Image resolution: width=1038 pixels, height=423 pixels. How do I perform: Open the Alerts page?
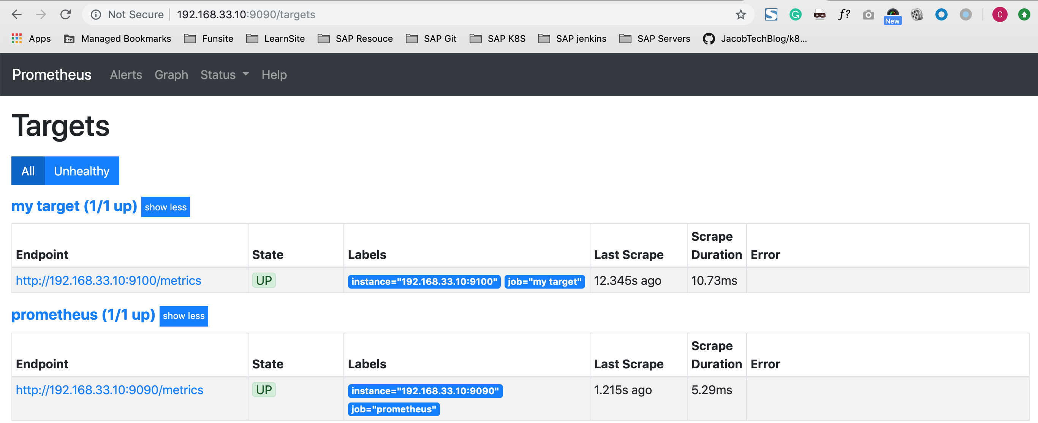(x=126, y=75)
